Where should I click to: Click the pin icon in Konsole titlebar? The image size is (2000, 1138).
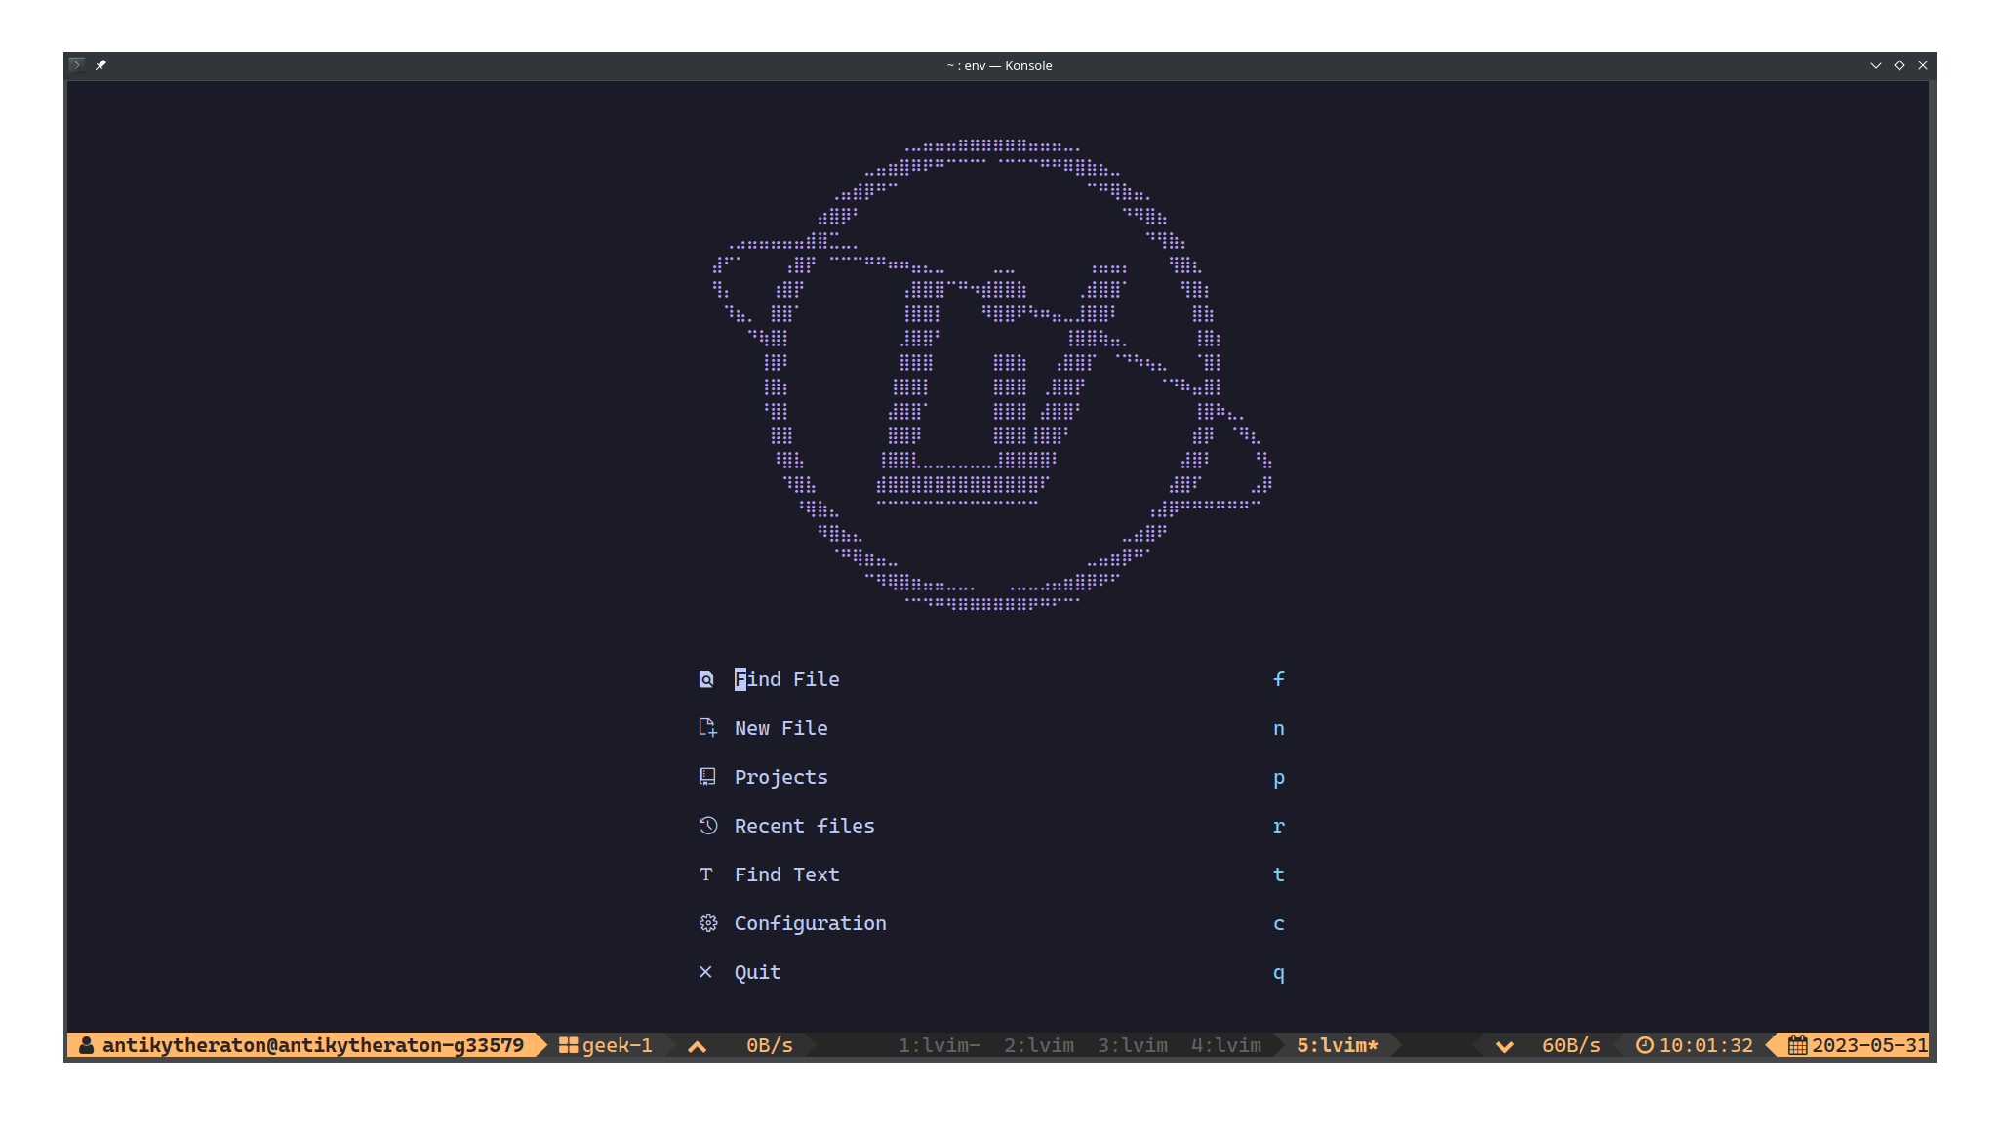click(100, 65)
